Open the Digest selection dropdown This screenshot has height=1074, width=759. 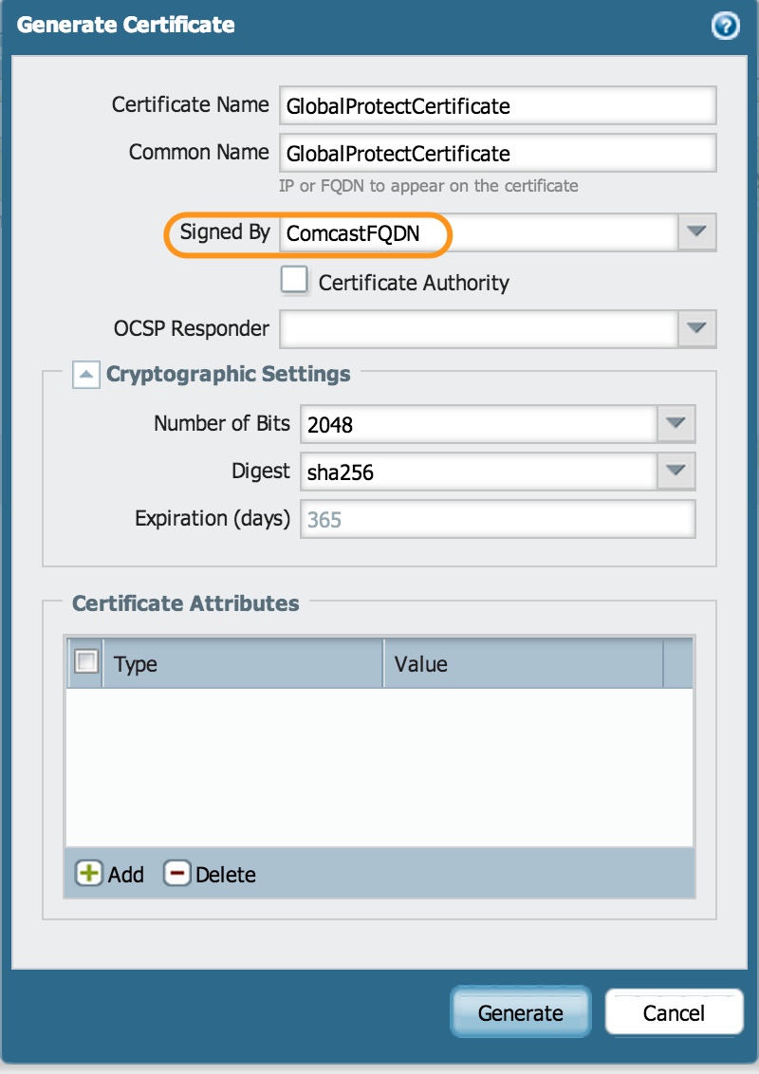[x=676, y=472]
